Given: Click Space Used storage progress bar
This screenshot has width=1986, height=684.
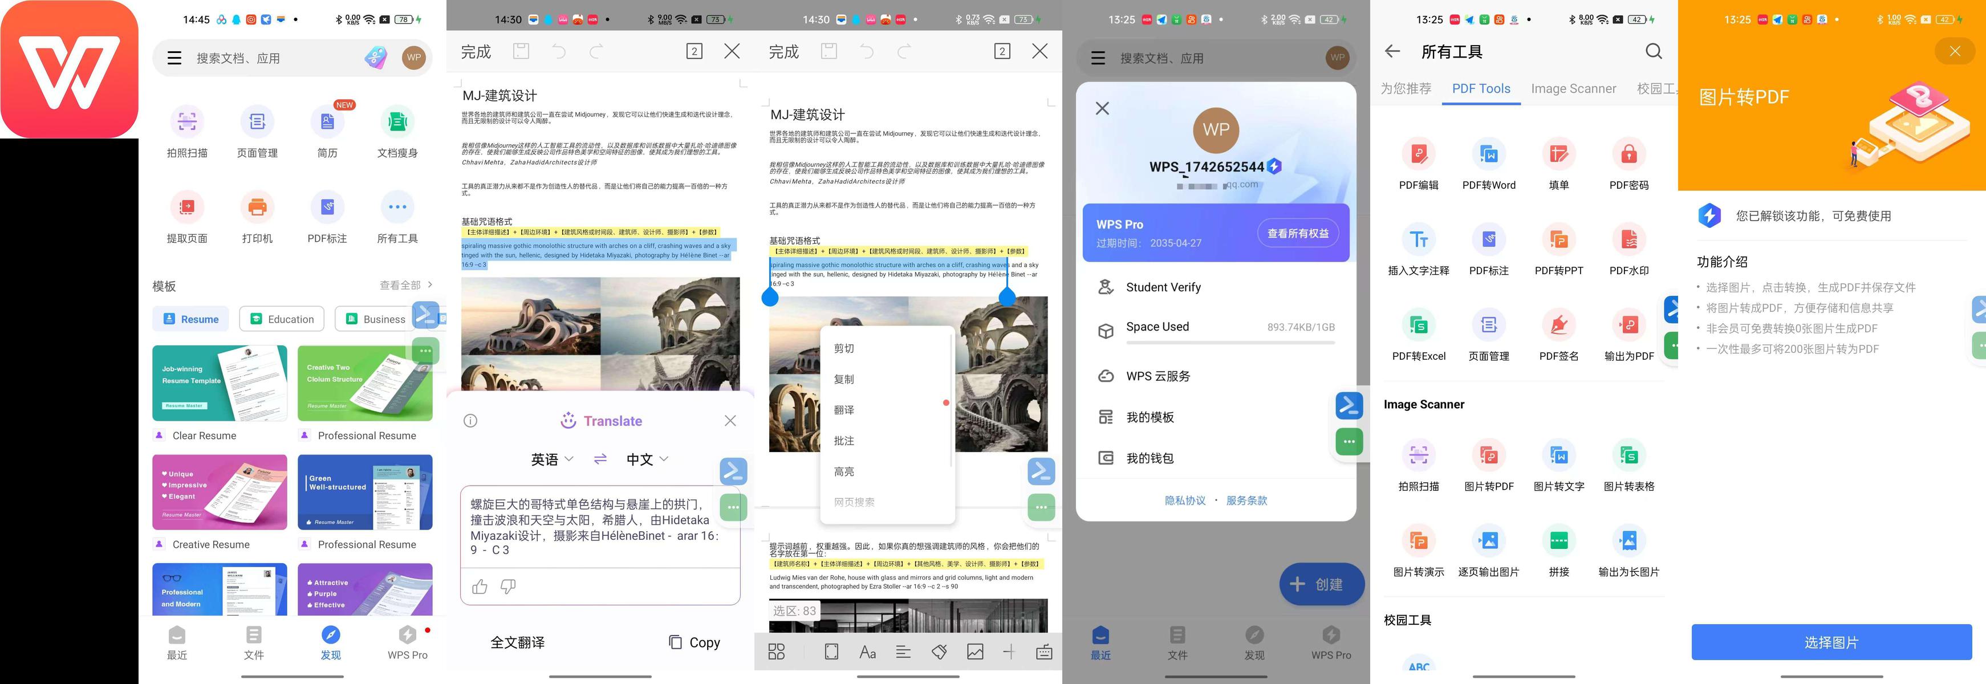Looking at the screenshot, I should pos(1230,342).
